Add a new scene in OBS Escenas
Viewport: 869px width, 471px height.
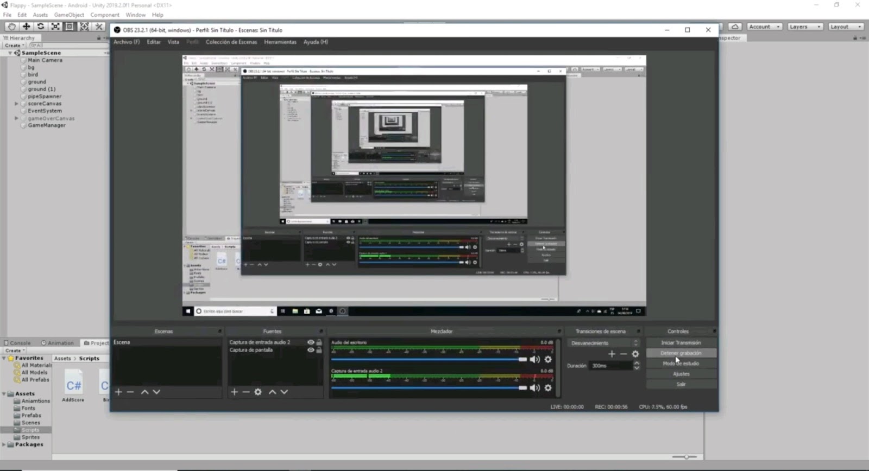click(x=118, y=392)
